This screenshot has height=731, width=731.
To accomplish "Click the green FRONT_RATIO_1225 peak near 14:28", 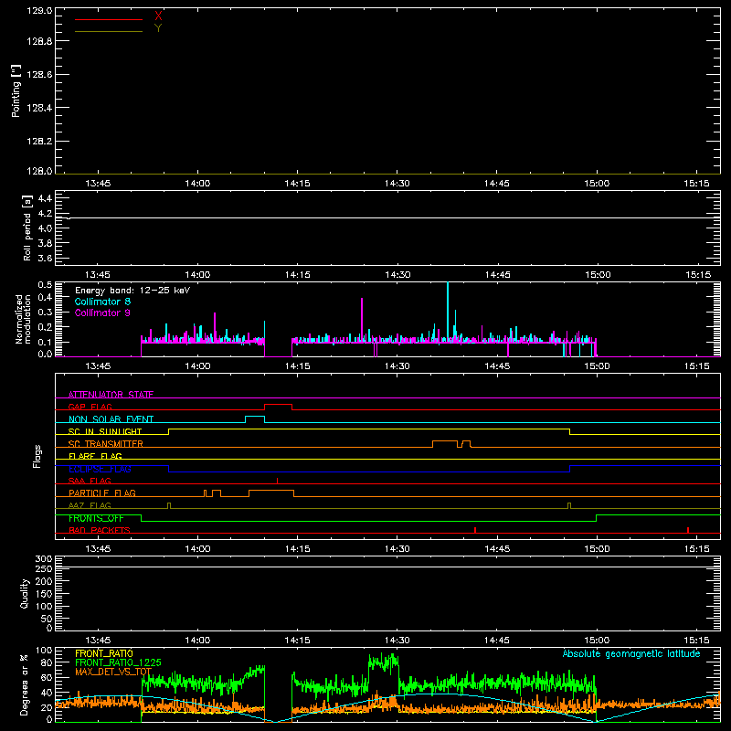I will click(384, 662).
